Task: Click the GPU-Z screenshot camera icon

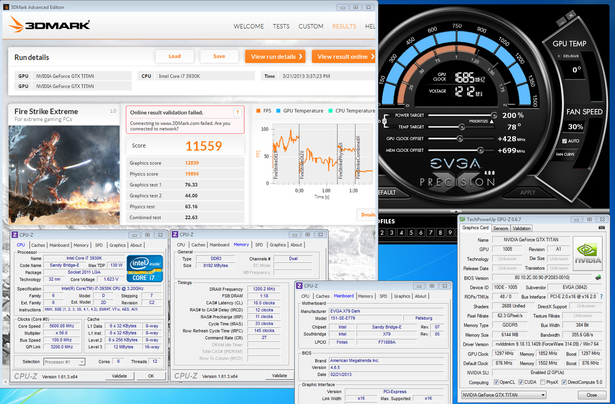Action: [601, 228]
